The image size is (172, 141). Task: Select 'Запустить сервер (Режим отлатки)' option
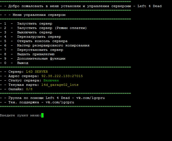[52, 28]
